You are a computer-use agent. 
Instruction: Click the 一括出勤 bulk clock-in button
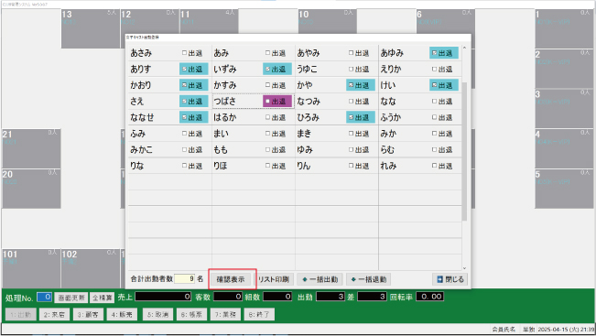[320, 279]
